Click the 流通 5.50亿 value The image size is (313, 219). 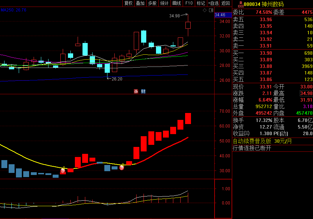click(305, 127)
